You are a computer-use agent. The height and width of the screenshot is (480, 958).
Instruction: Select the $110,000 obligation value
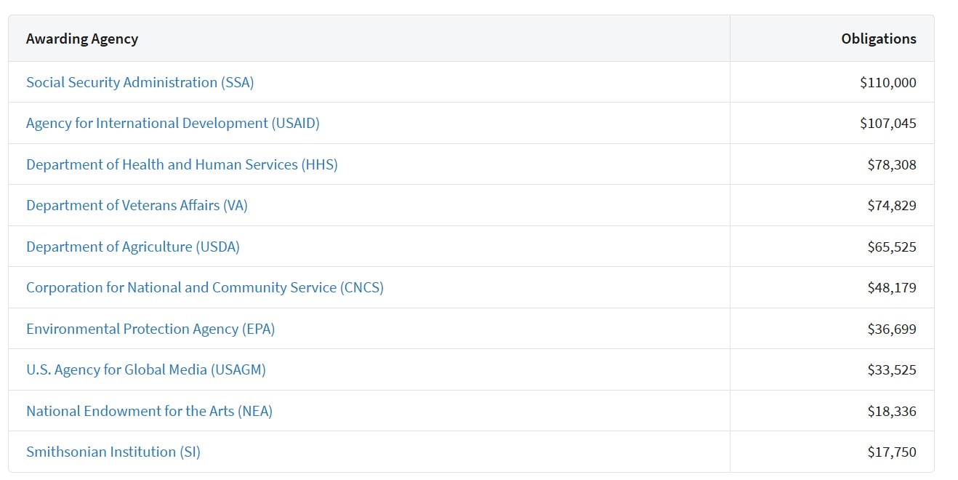888,82
